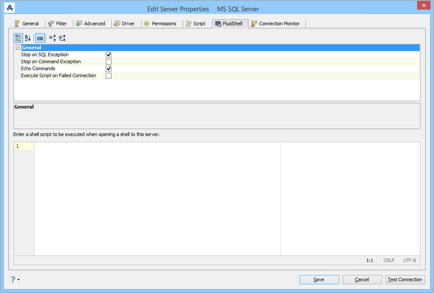This screenshot has width=434, height=293.
Task: Open the help question mark icon
Action: point(13,279)
